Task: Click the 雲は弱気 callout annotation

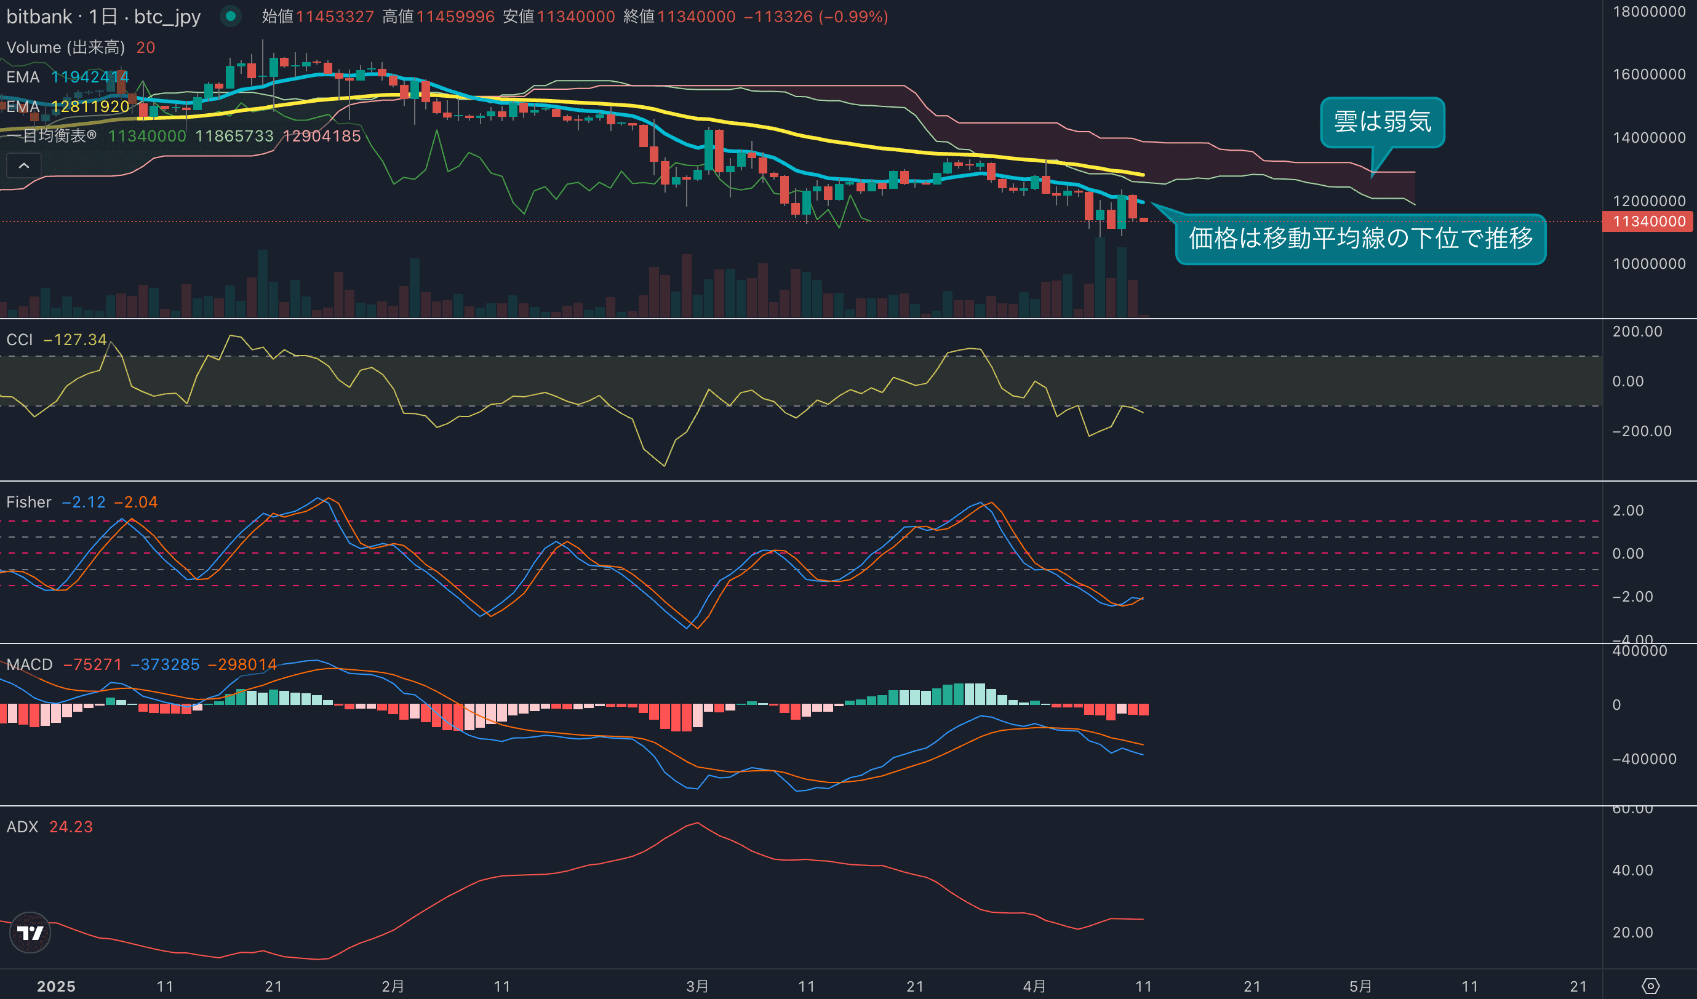Action: click(x=1382, y=122)
